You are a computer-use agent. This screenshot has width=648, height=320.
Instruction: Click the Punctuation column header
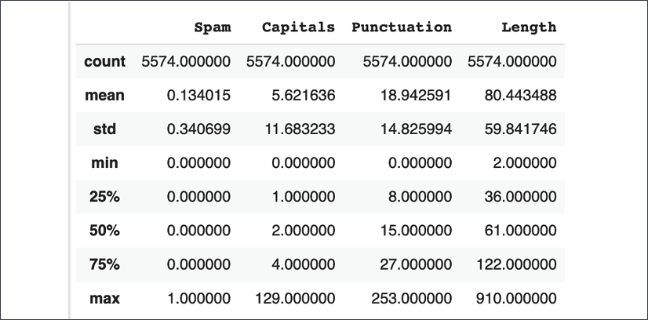[x=402, y=27]
